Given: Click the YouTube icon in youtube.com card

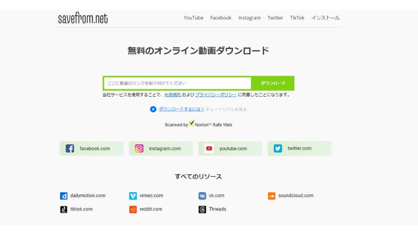Looking at the screenshot, I should click(209, 148).
